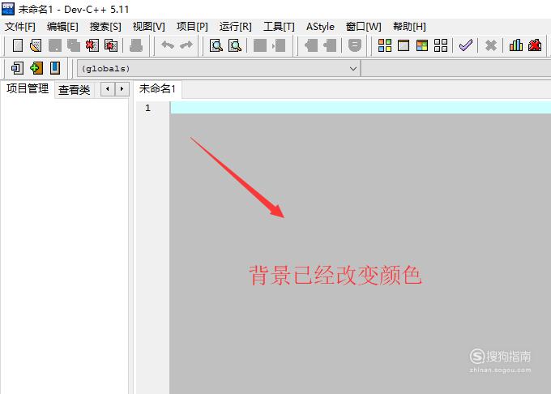Viewport: 551px width, 394px height.
Task: Click the first icon on second toolbar
Action: click(17, 68)
